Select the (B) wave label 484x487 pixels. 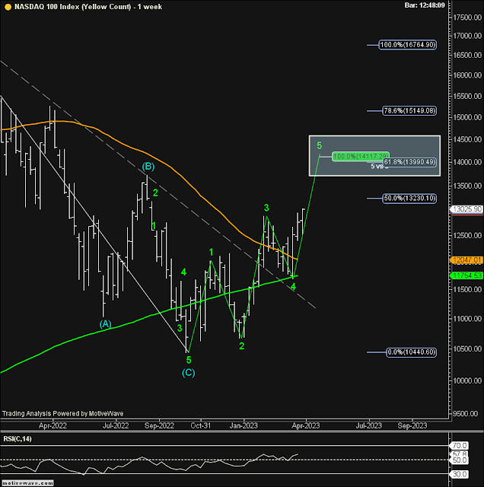[148, 167]
